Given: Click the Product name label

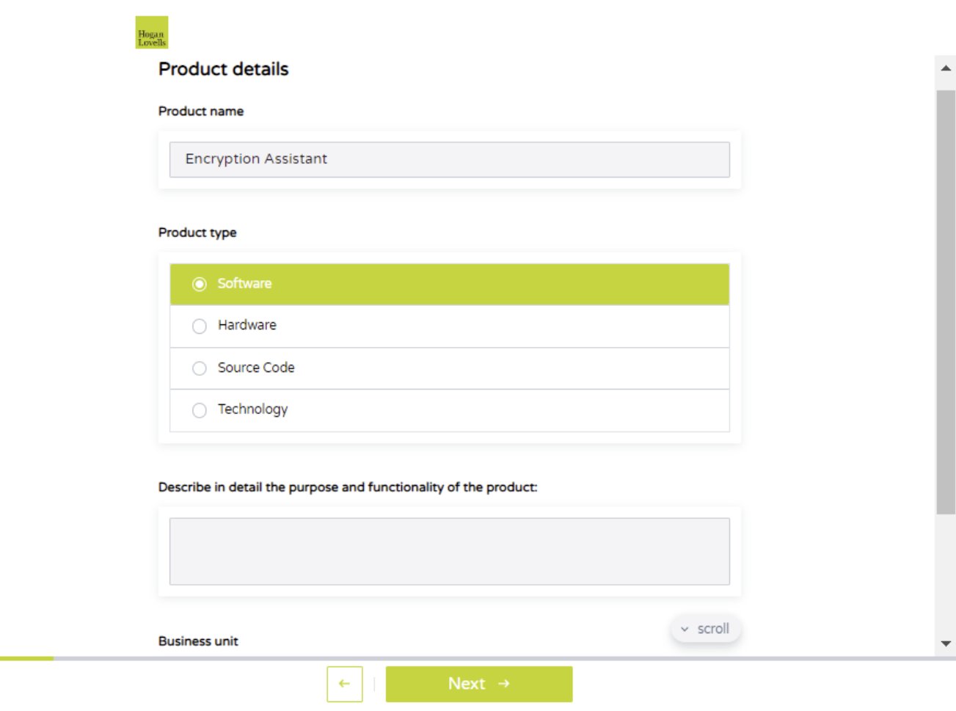Looking at the screenshot, I should pyautogui.click(x=201, y=112).
